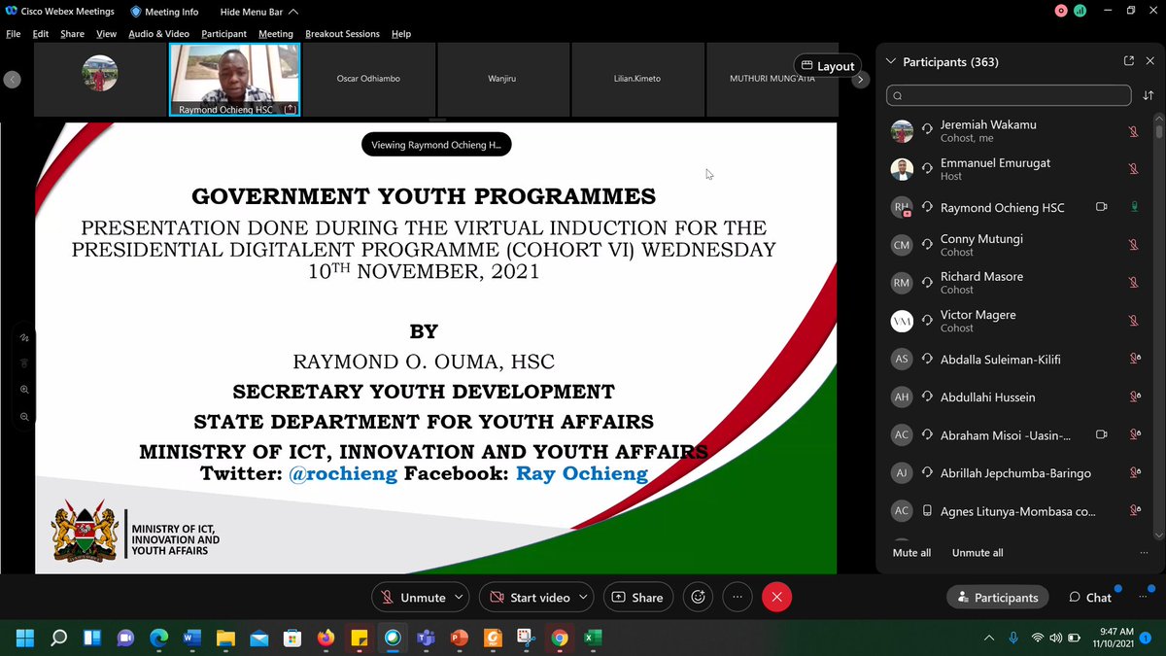Open Windows Start menu
Viewport: 1166px width, 656px height.
pos(24,638)
